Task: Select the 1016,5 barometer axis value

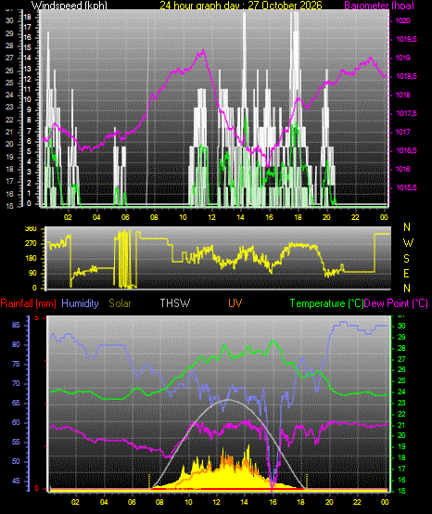Action: point(406,151)
